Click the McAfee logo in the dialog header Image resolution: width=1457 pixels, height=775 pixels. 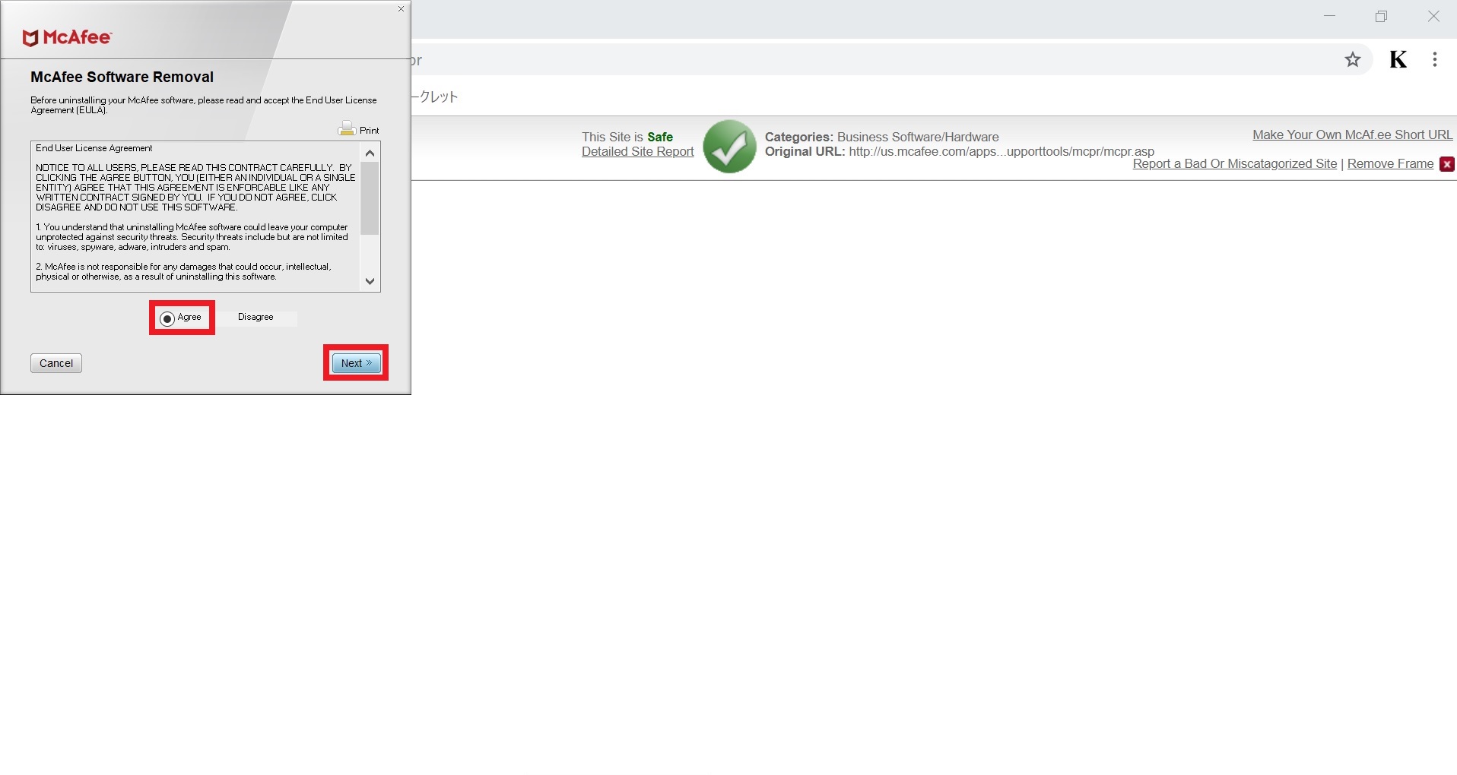(x=67, y=37)
